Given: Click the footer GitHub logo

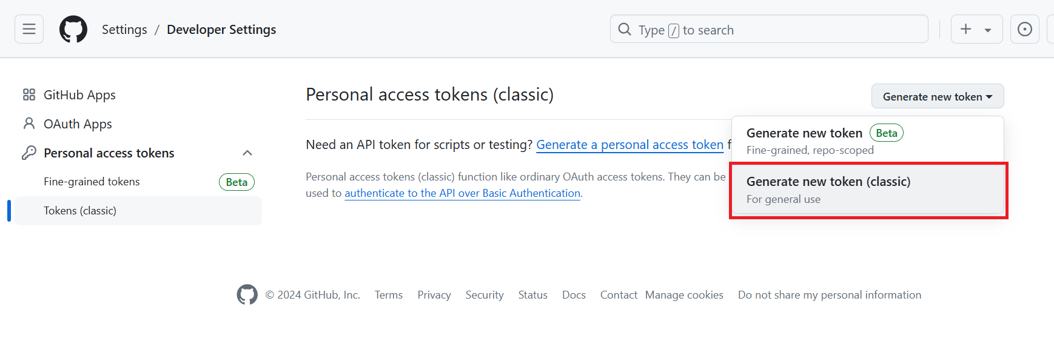Looking at the screenshot, I should point(247,295).
